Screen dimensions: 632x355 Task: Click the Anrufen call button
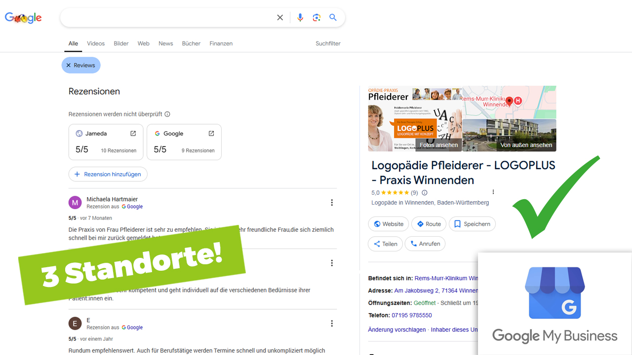(425, 244)
